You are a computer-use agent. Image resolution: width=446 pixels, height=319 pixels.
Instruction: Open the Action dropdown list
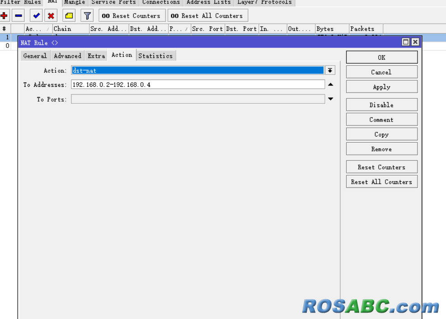coord(330,70)
